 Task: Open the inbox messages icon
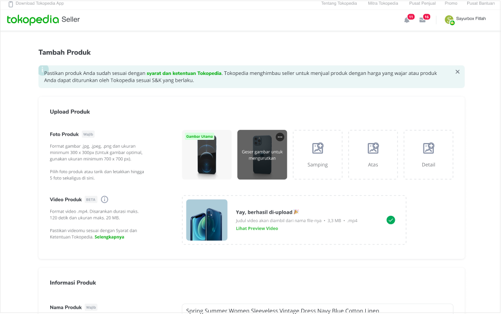422,20
